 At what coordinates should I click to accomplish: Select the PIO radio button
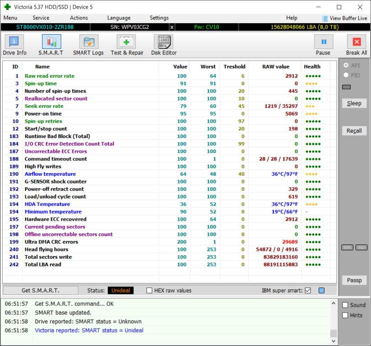coord(346,75)
